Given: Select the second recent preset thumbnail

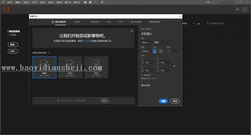Looking at the screenshot, I should tap(70, 67).
